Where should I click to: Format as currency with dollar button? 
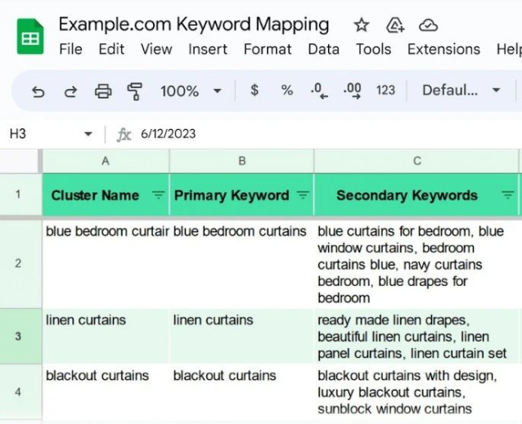pos(254,91)
